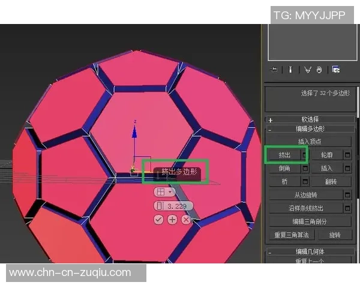Click the 从边旋转 button

pos(306,195)
